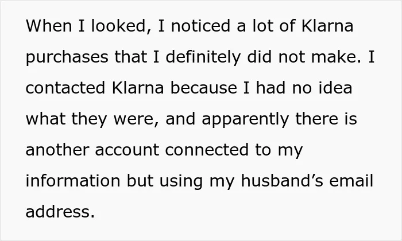Click the word "purchases" in the second line

[x=67, y=57]
